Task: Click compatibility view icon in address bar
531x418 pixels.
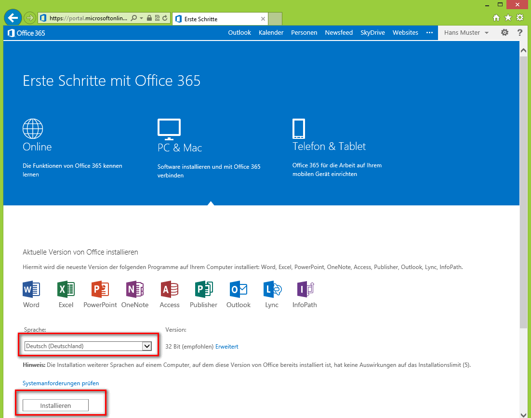Action: click(x=157, y=18)
